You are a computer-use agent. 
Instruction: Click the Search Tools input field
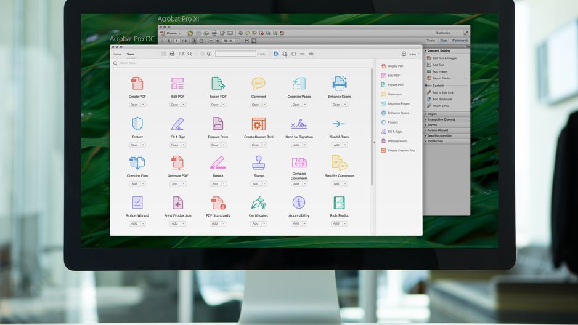243,63
